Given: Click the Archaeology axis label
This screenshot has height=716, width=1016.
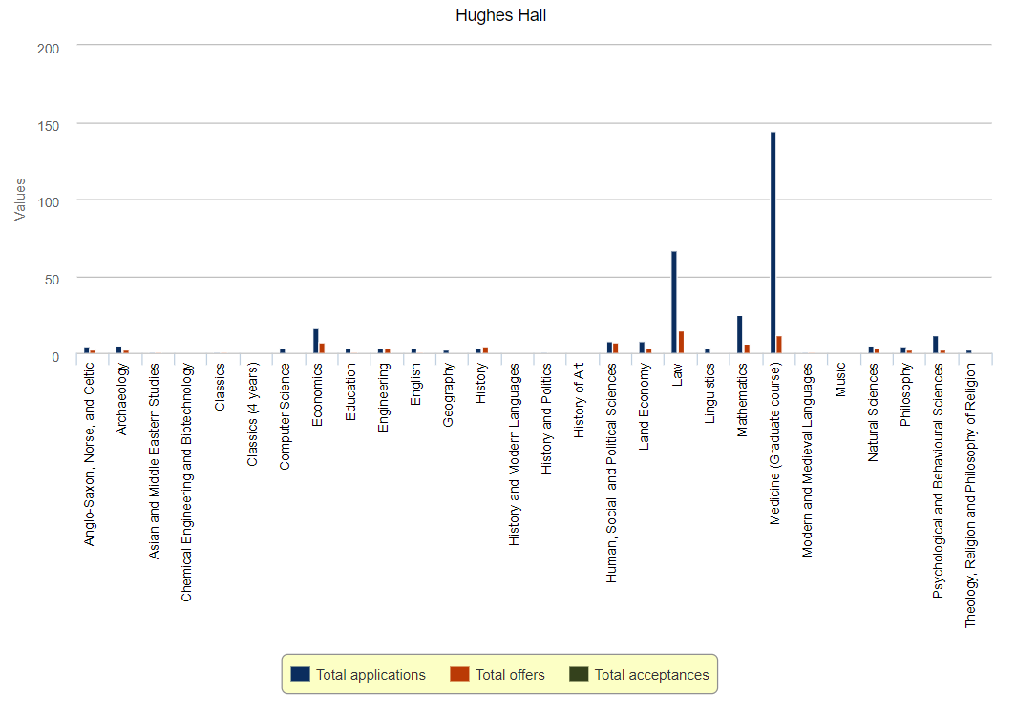Looking at the screenshot, I should pyautogui.click(x=122, y=399).
